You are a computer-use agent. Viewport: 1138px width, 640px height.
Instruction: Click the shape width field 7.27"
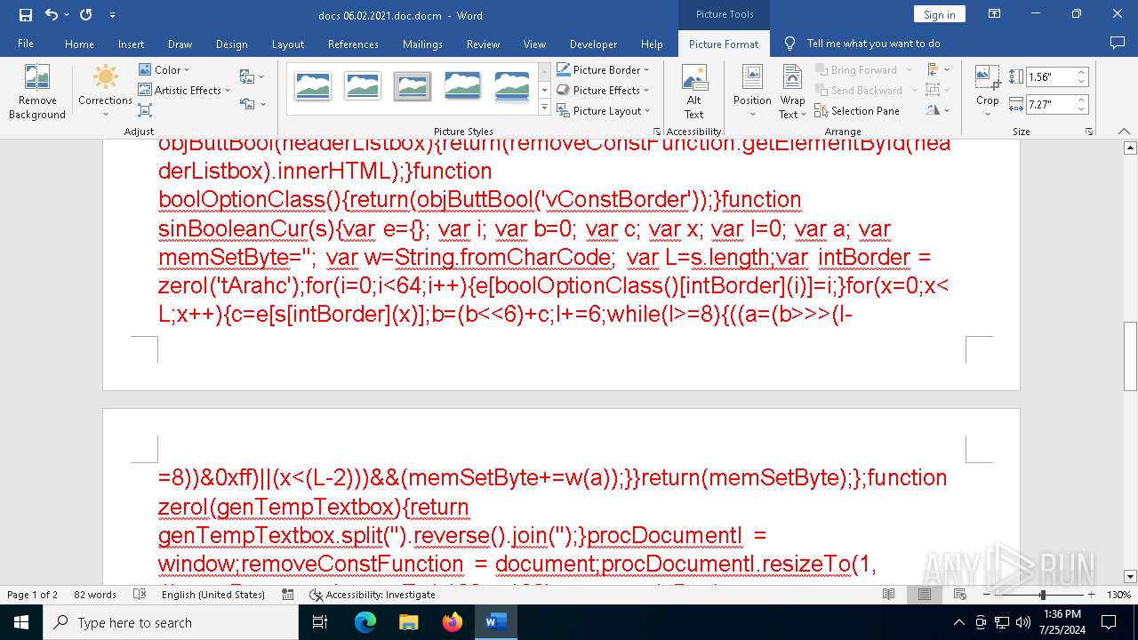(x=1050, y=105)
